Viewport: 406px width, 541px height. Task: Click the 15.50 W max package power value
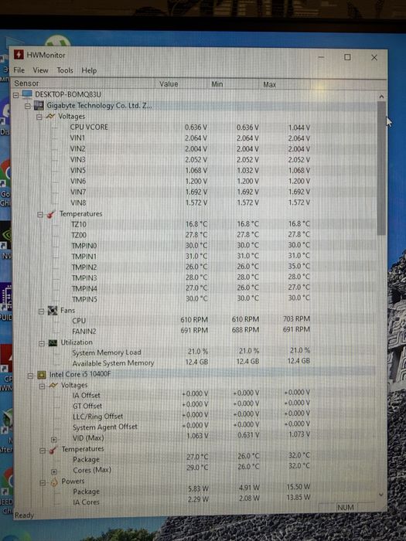(x=300, y=487)
